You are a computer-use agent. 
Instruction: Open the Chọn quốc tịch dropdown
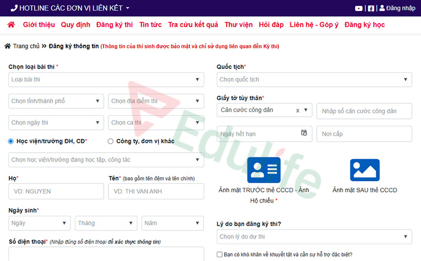pyautogui.click(x=314, y=79)
